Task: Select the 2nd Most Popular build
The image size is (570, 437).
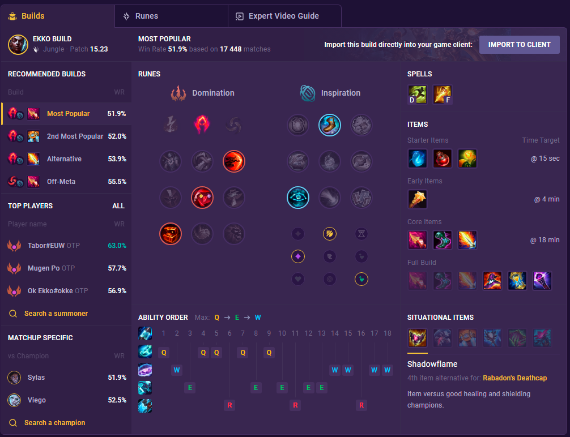Action: (x=67, y=136)
